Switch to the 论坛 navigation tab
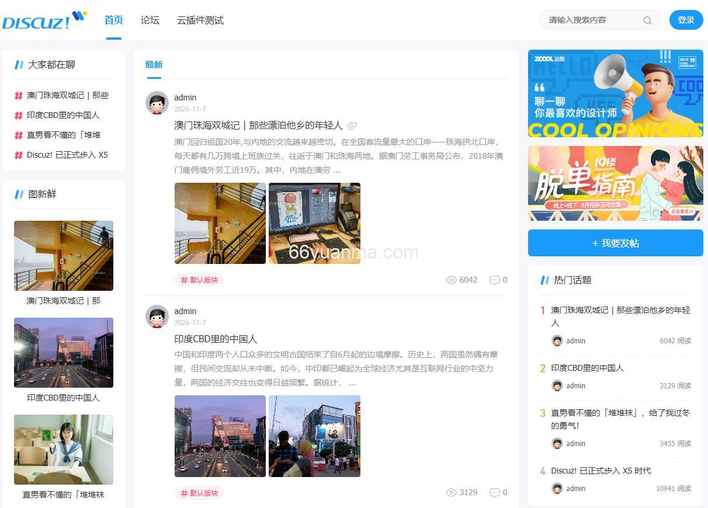The image size is (708, 508). coord(150,20)
